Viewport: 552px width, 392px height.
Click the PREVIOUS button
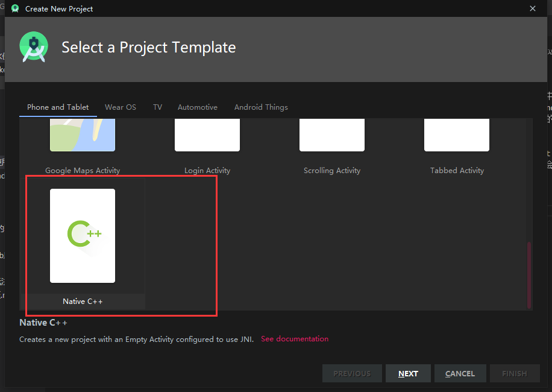point(352,373)
